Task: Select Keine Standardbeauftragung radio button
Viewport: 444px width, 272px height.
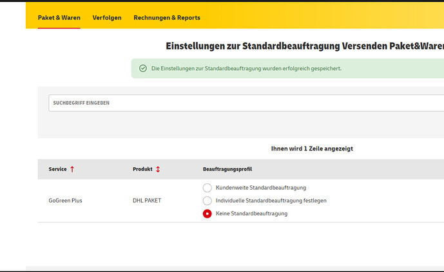Action: click(x=208, y=213)
